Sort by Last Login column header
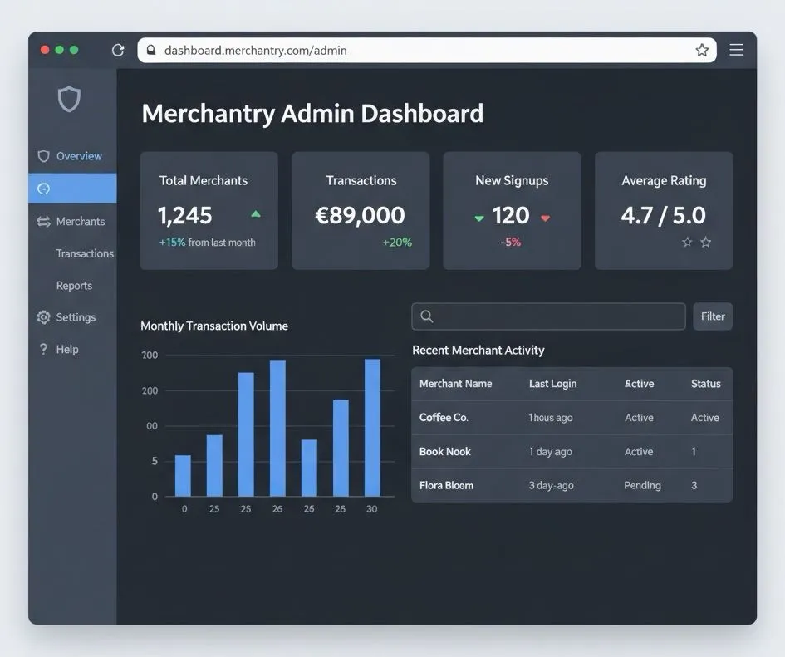 click(552, 384)
